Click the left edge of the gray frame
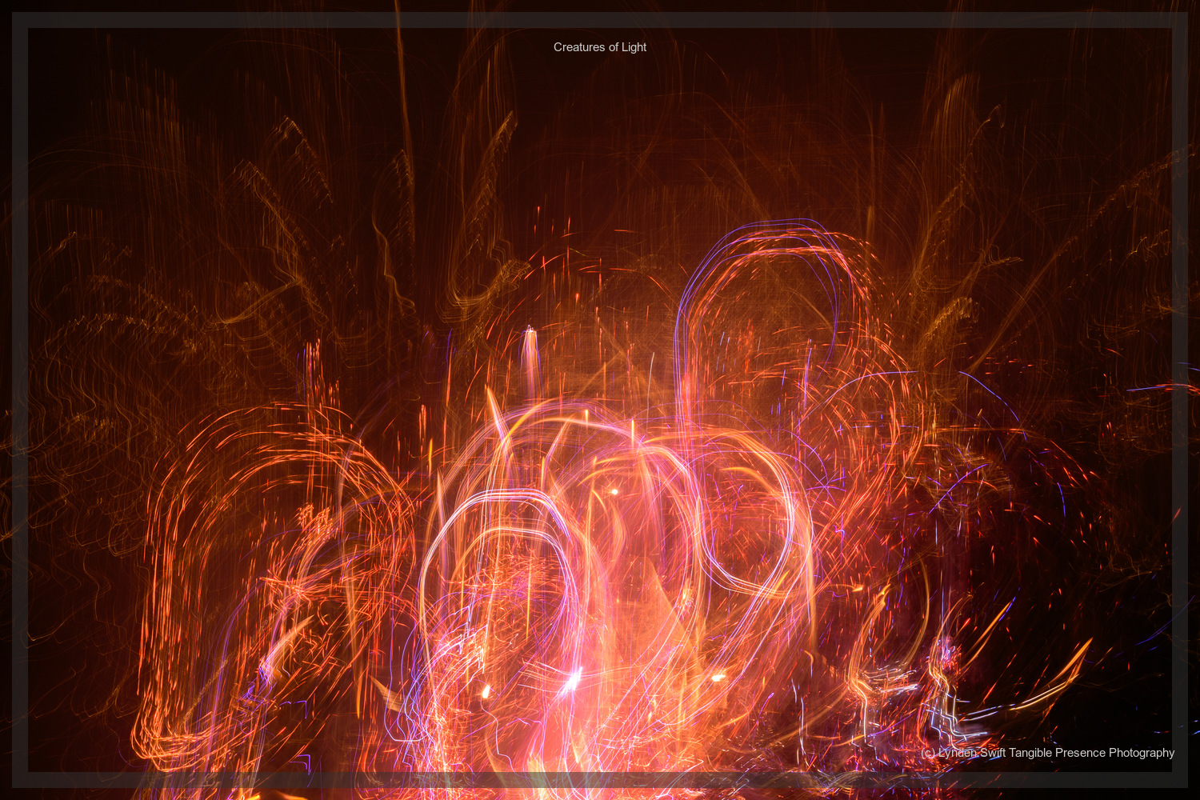Screen dimensions: 1200x800 pos(20,400)
